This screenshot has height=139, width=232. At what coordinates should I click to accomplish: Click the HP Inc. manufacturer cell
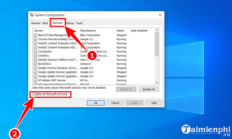pyautogui.click(x=84, y=81)
